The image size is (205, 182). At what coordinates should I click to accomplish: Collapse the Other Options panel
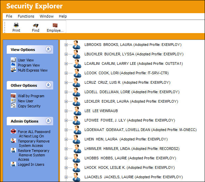(x=48, y=85)
